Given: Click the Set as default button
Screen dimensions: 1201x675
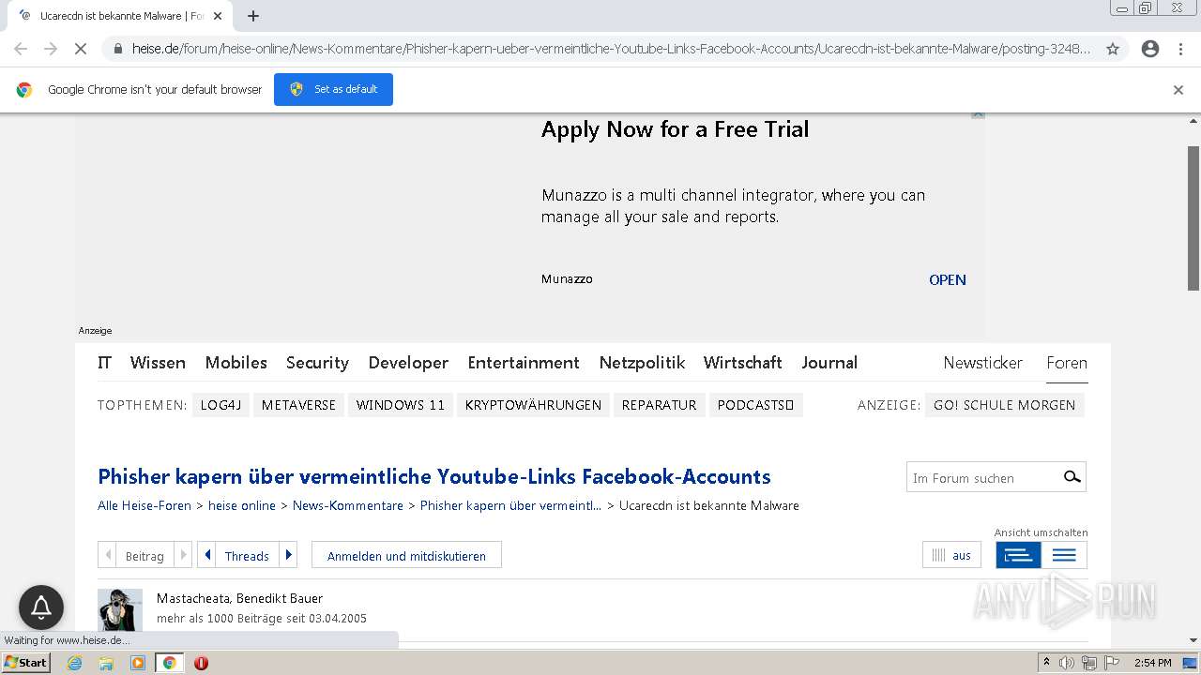Looking at the screenshot, I should point(333,89).
